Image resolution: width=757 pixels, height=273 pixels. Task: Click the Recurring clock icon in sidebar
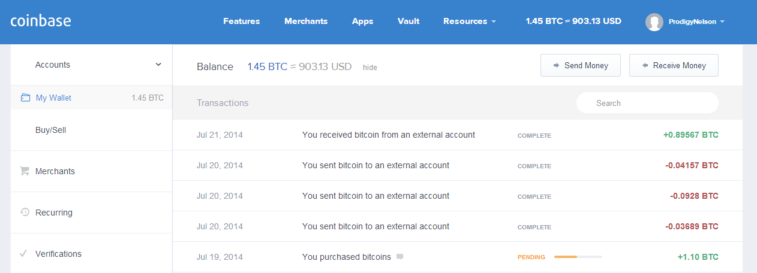25,212
